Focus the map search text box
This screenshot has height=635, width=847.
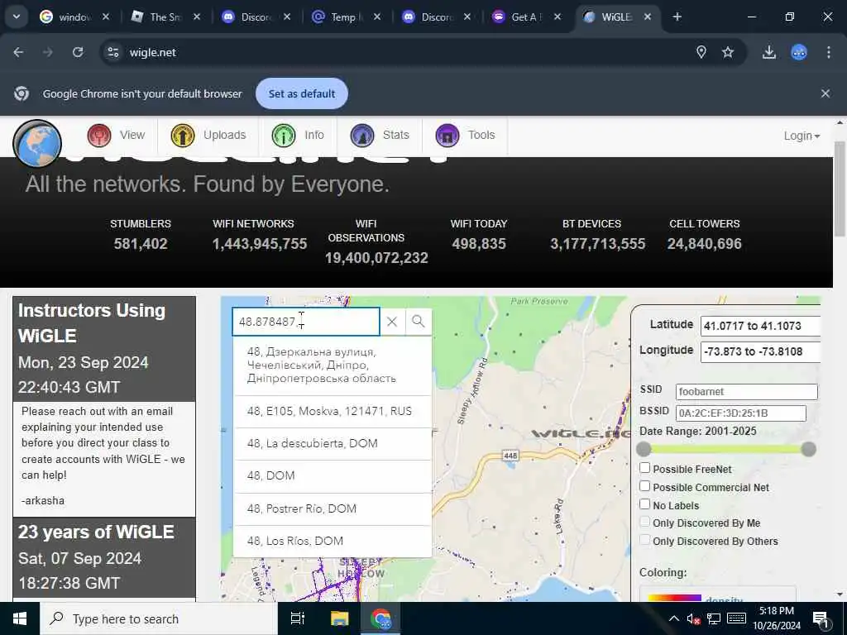coord(306,322)
